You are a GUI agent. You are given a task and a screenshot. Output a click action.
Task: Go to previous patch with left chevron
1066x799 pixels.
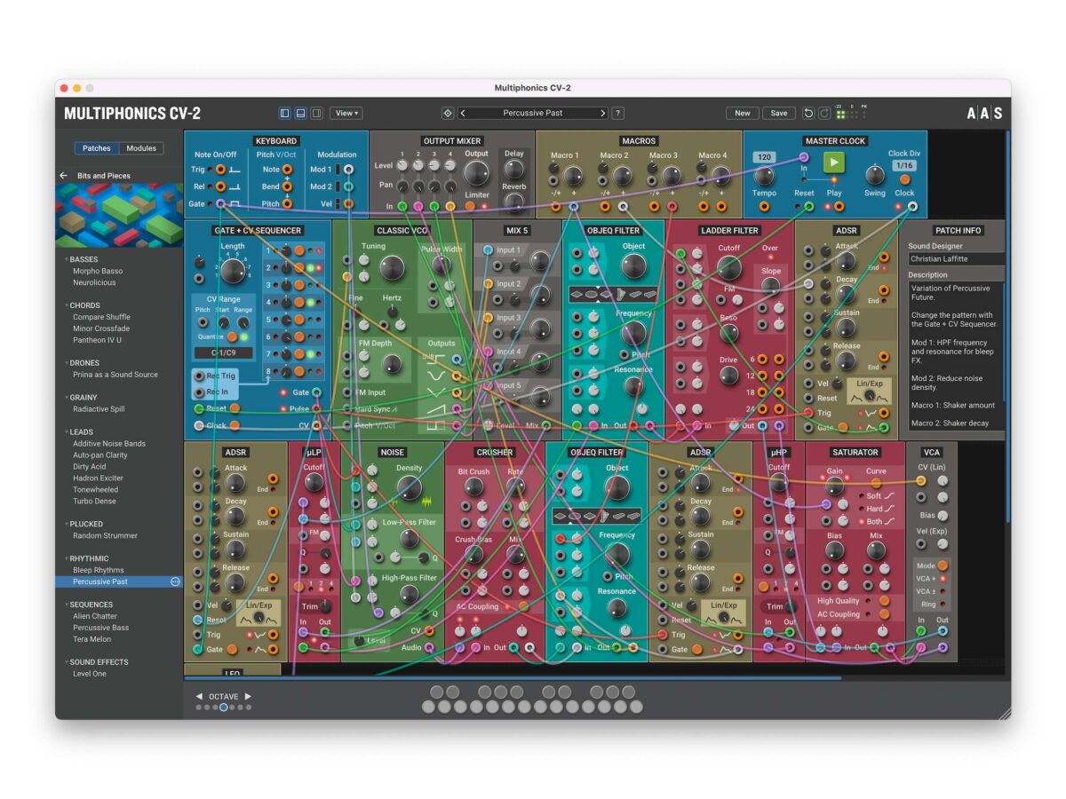[x=463, y=113]
